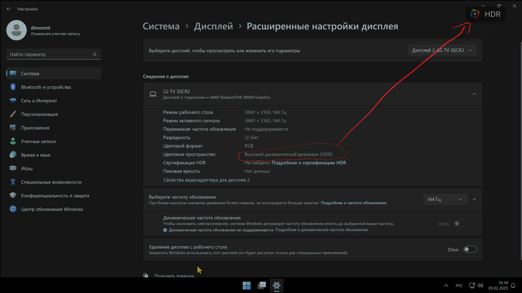Select Games in the sidebar

[x=27, y=168]
